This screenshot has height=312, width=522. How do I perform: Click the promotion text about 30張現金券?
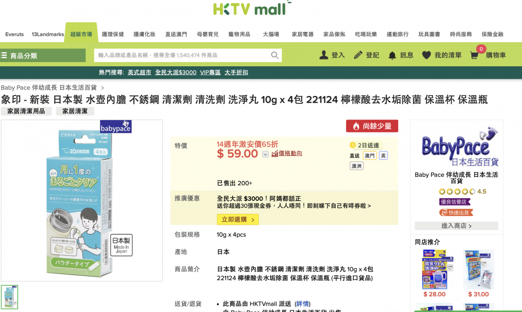pyautogui.click(x=293, y=206)
